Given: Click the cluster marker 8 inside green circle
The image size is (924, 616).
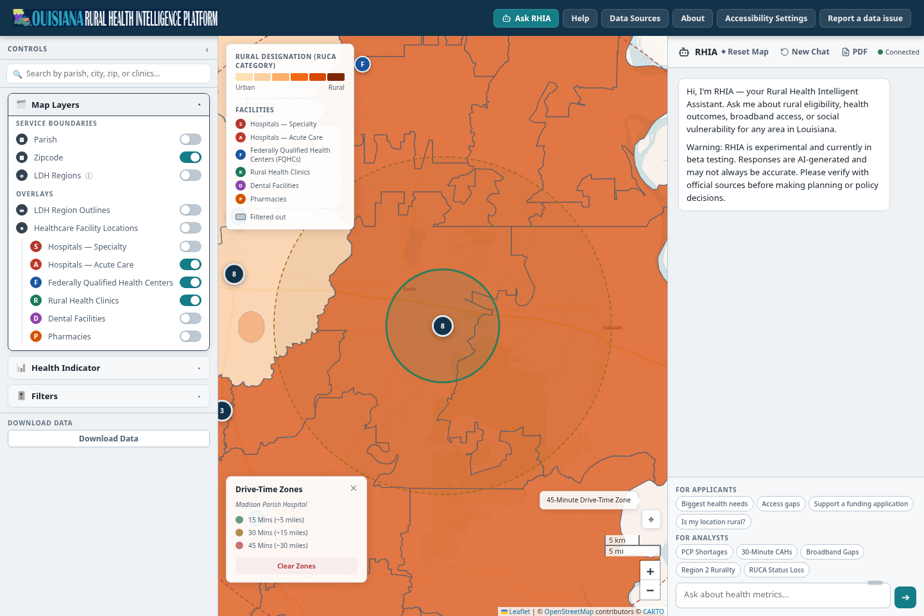Looking at the screenshot, I should (443, 326).
